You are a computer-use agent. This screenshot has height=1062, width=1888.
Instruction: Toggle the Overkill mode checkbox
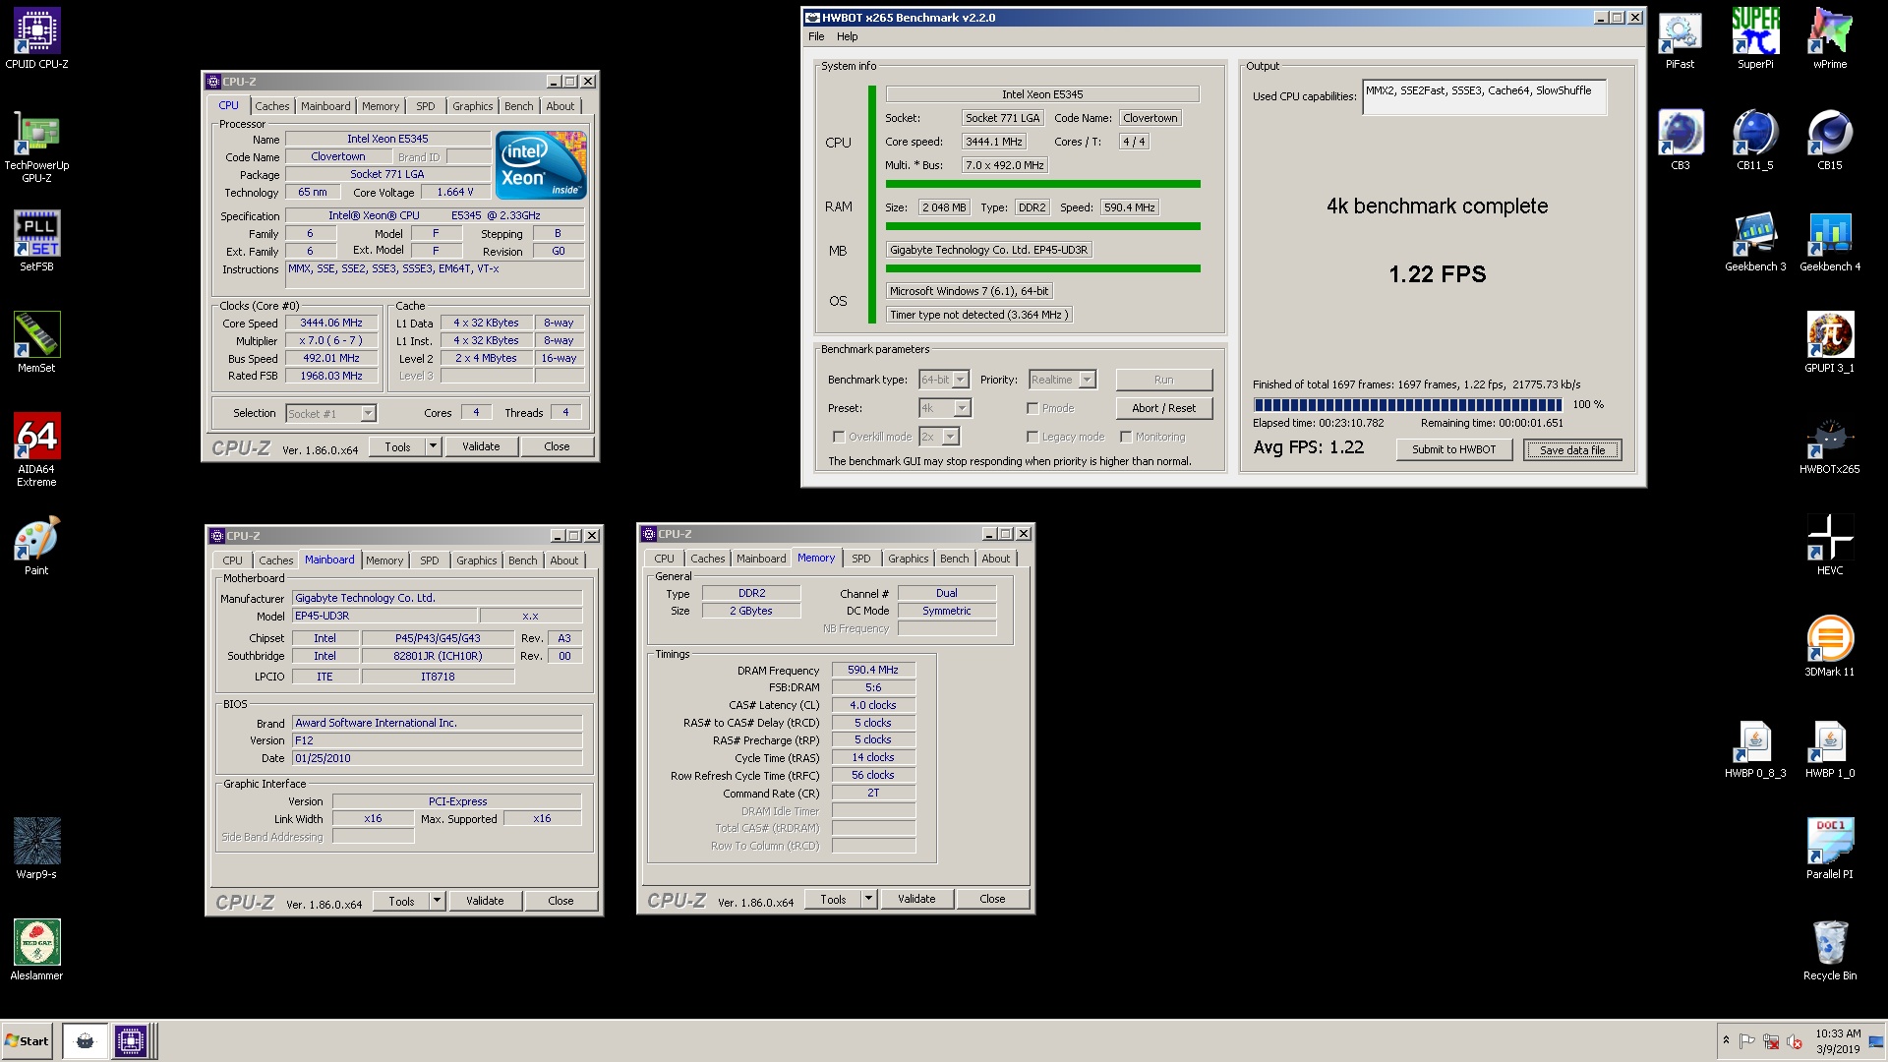click(x=839, y=437)
